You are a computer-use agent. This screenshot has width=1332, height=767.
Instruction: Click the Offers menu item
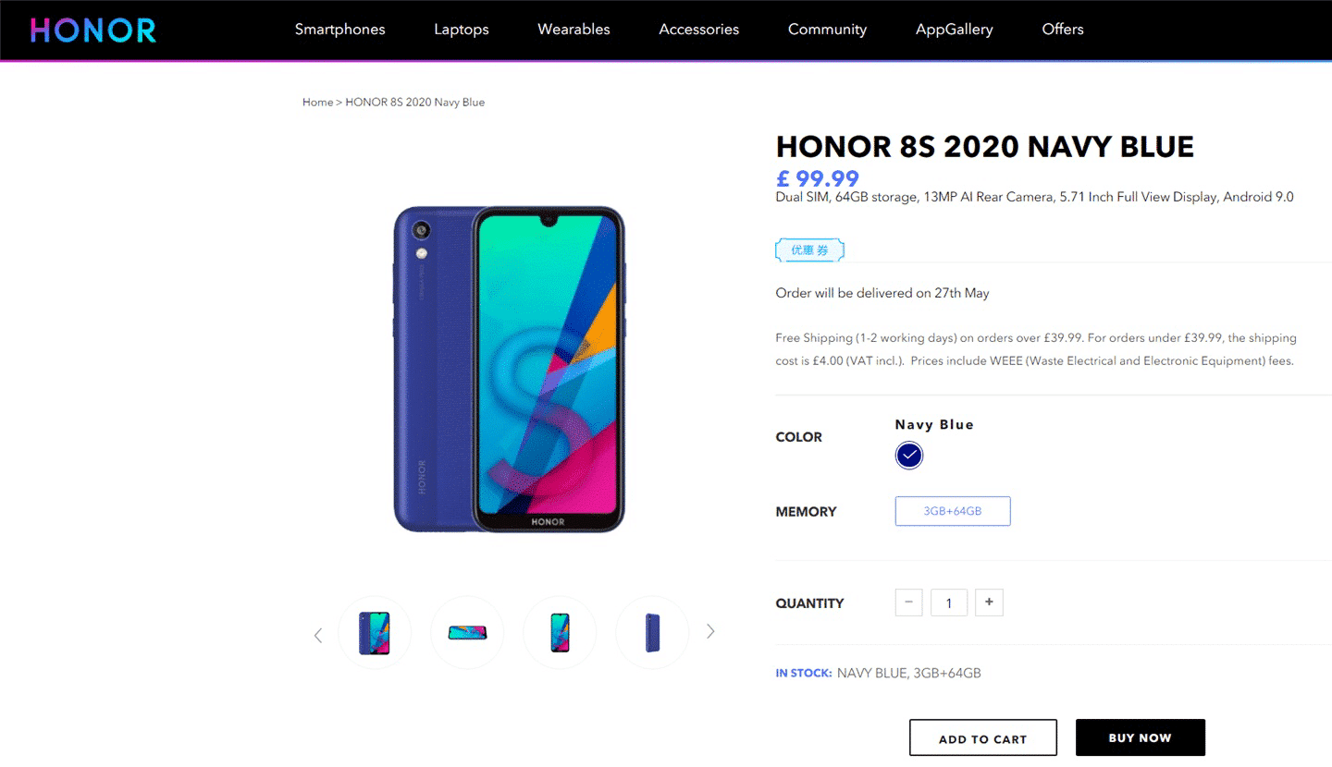pyautogui.click(x=1062, y=30)
